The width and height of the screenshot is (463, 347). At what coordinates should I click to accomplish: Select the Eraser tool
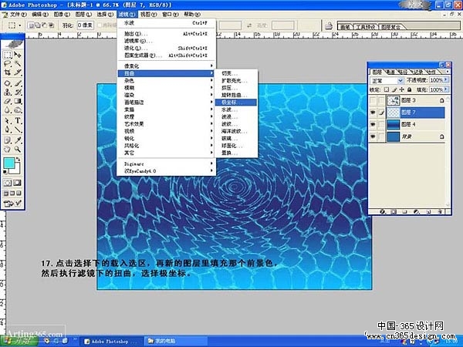pos(8,102)
